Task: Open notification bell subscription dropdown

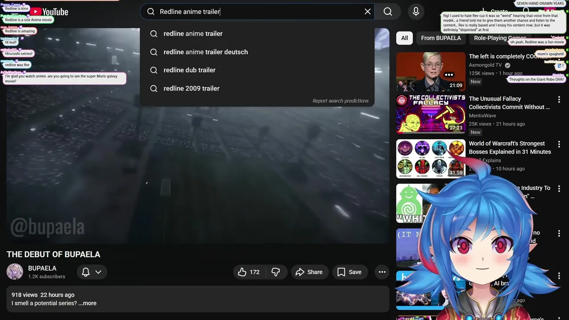Action: [x=92, y=272]
